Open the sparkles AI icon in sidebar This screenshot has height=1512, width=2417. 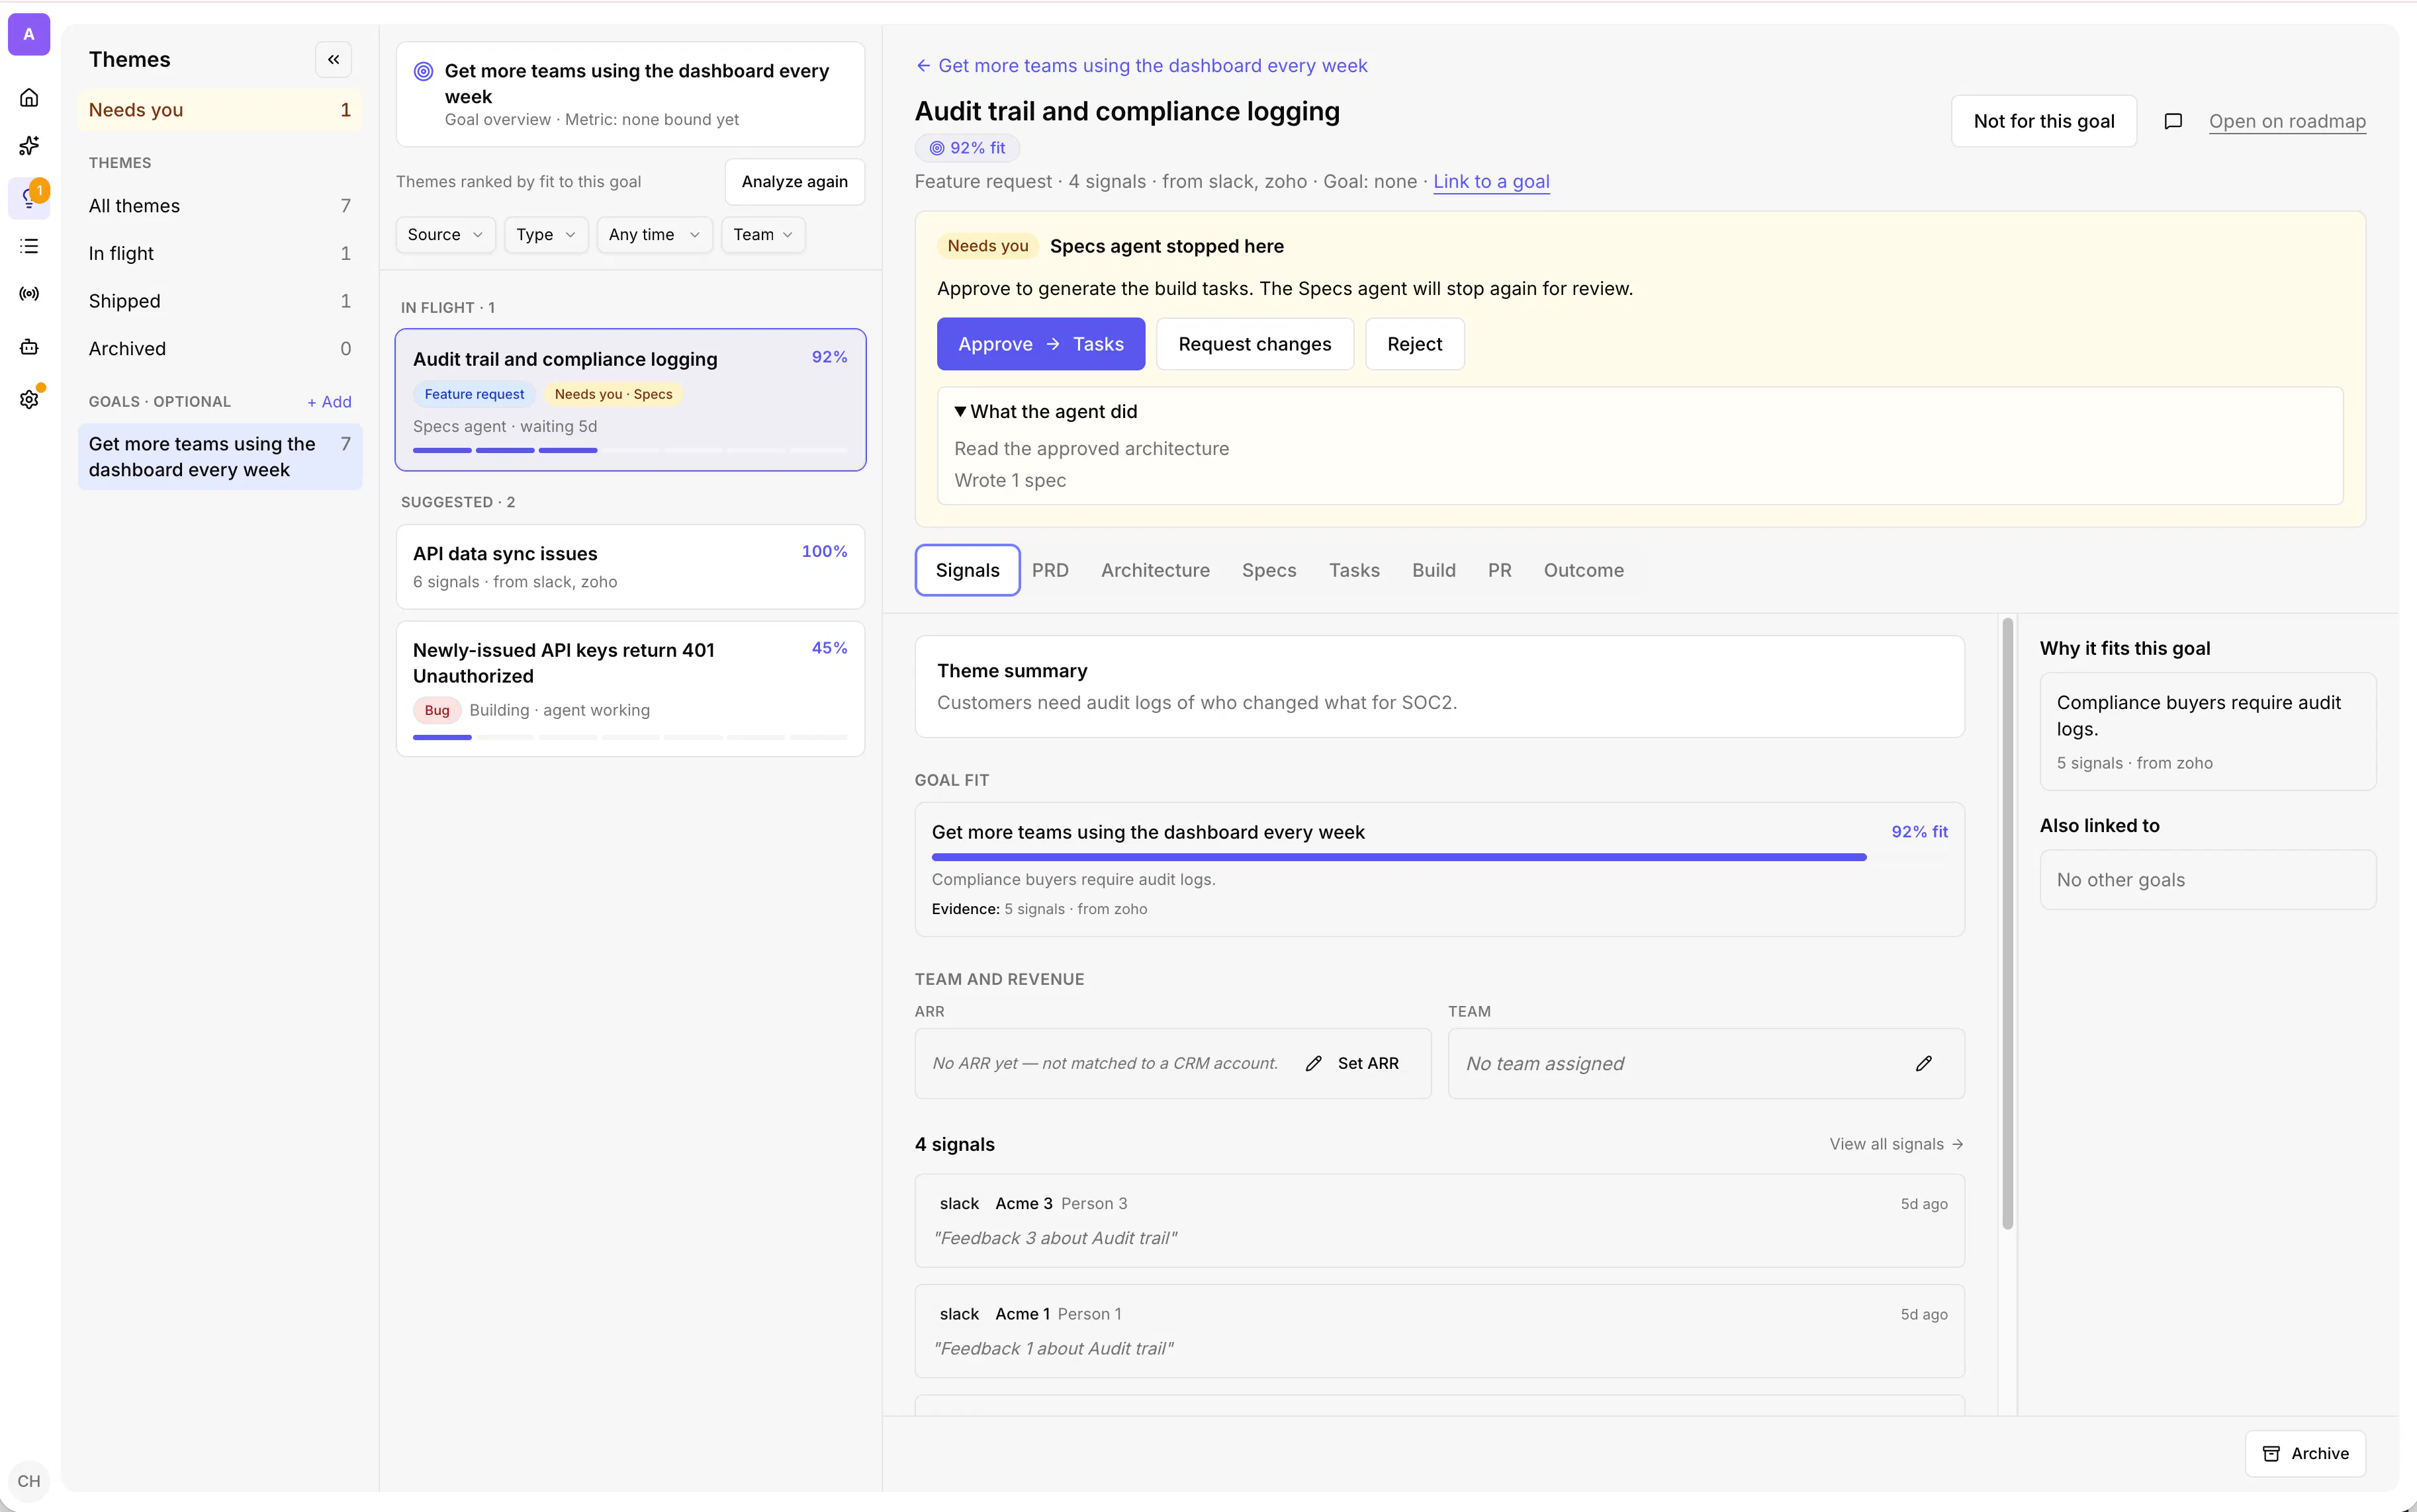[29, 146]
